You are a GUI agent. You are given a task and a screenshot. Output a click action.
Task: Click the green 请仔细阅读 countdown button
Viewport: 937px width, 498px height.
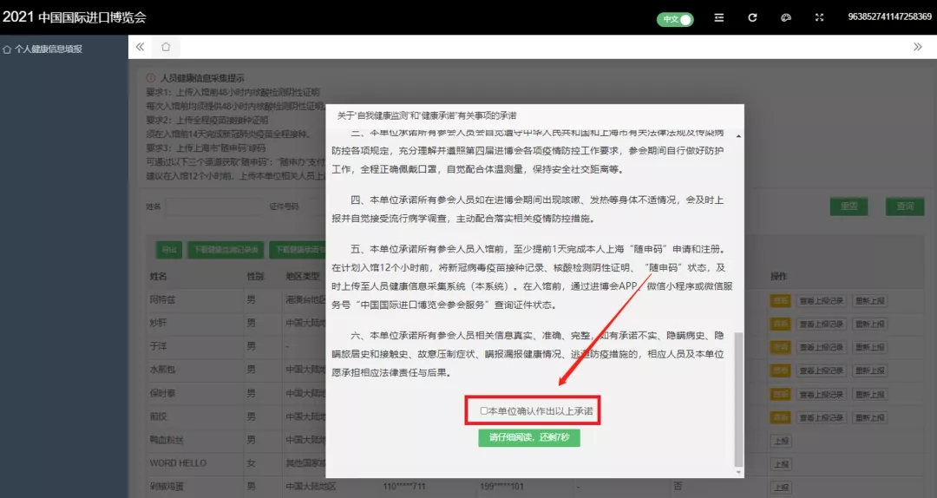coord(528,437)
